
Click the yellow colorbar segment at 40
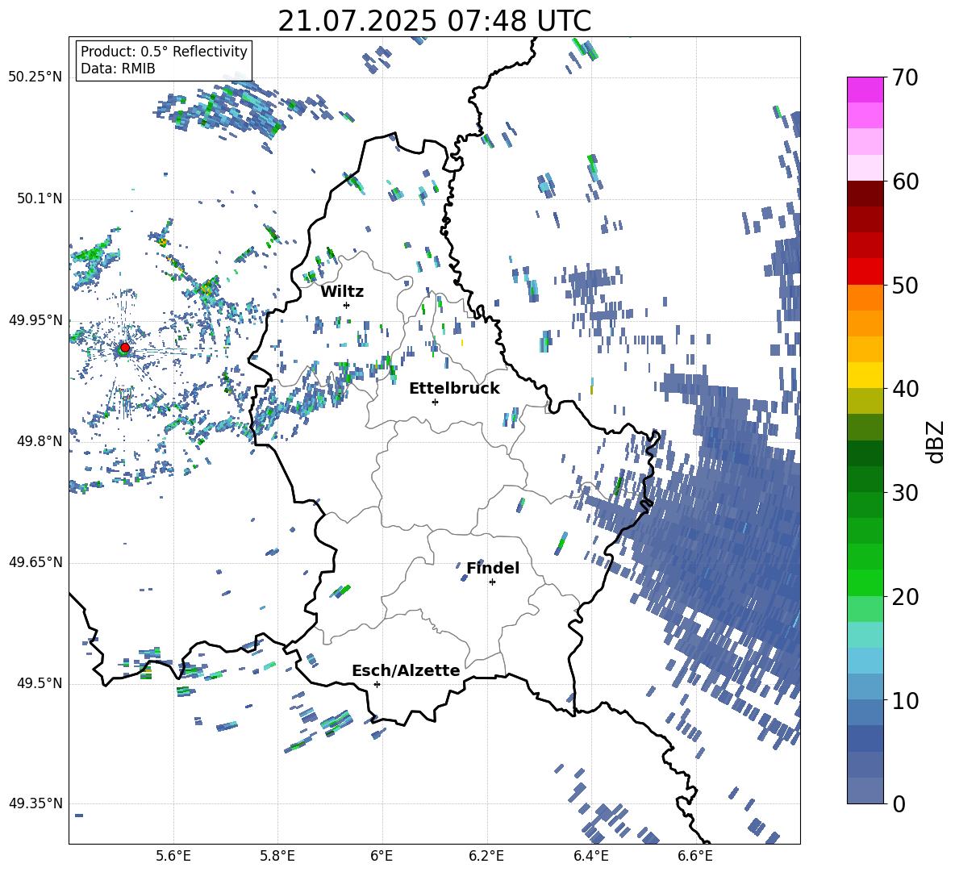[865, 375]
